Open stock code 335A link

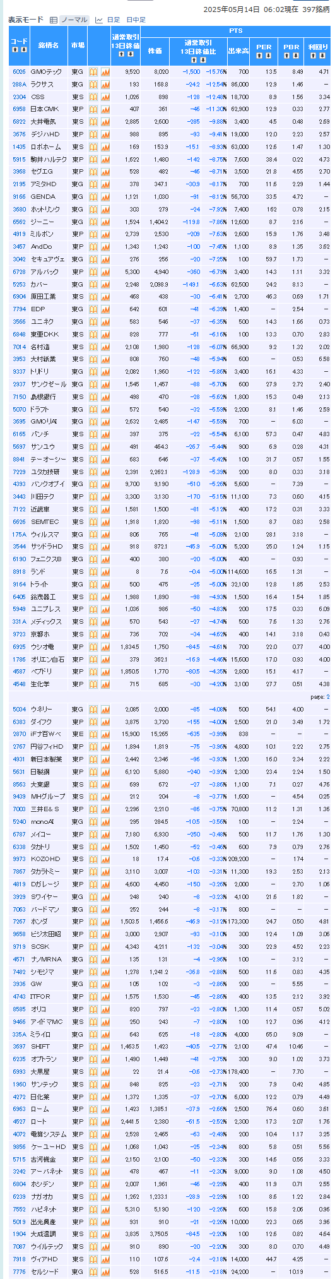coord(19,1034)
